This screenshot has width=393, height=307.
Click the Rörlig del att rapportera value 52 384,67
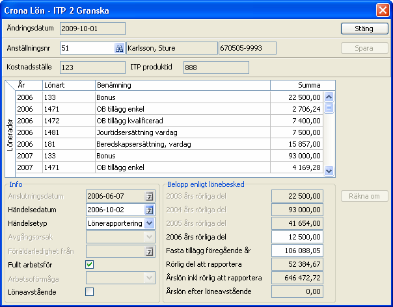coord(297,264)
